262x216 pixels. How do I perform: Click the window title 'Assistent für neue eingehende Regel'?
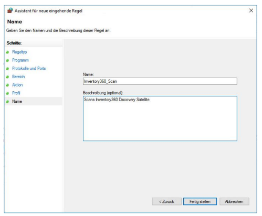[x=48, y=10]
